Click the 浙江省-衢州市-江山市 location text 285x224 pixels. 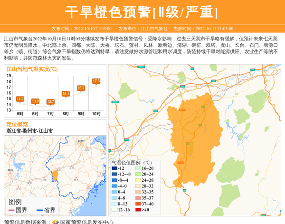click(29, 131)
